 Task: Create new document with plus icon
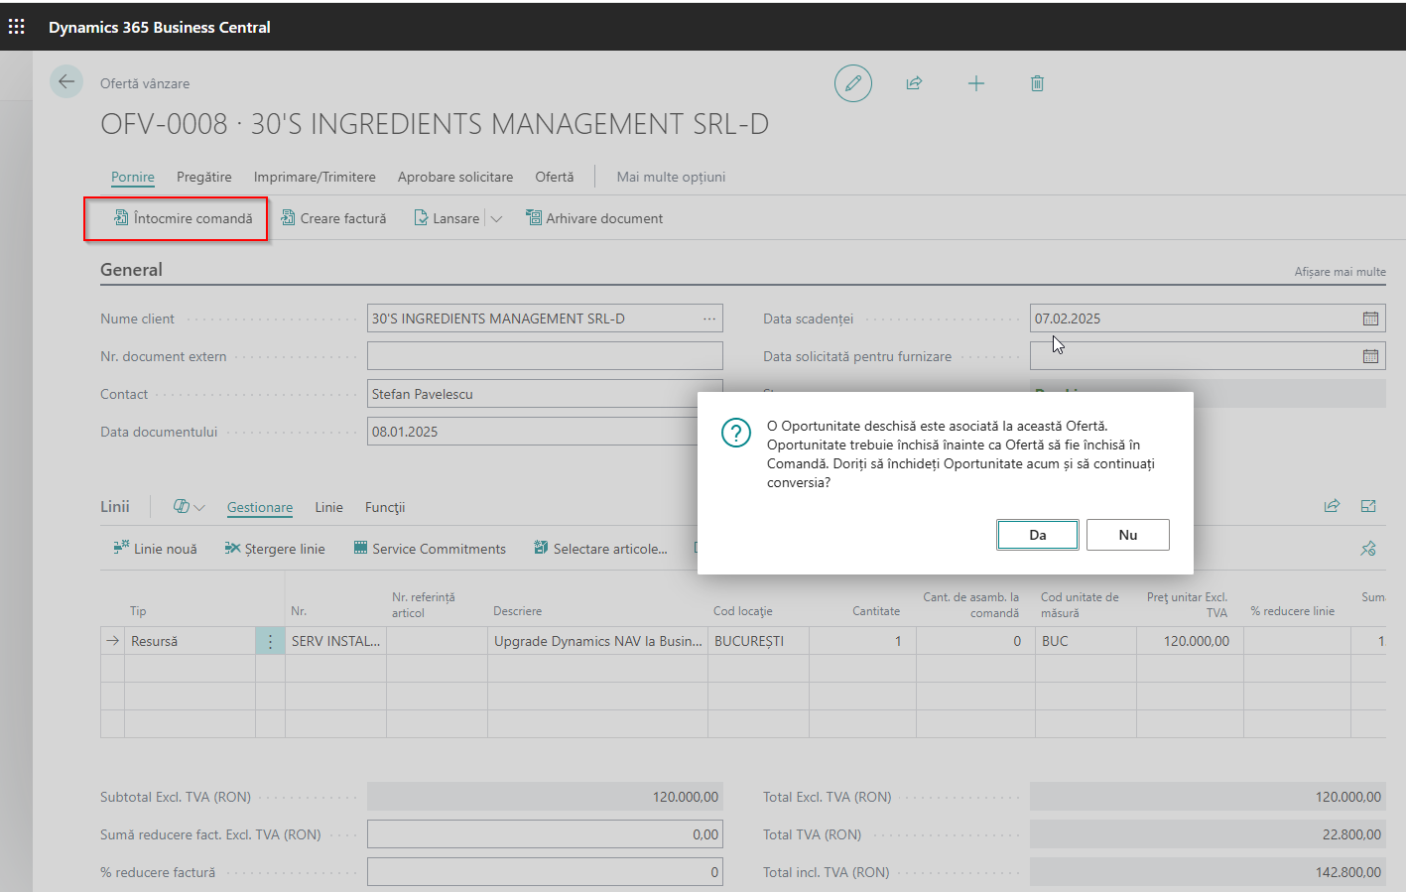point(976,83)
